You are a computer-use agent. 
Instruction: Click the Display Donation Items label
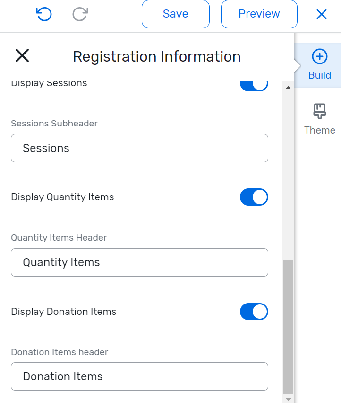64,312
